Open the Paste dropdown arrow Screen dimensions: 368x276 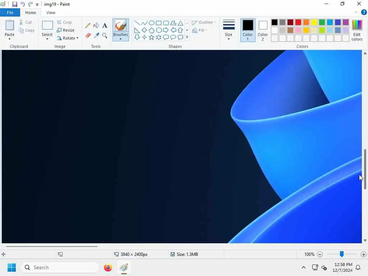[9, 39]
